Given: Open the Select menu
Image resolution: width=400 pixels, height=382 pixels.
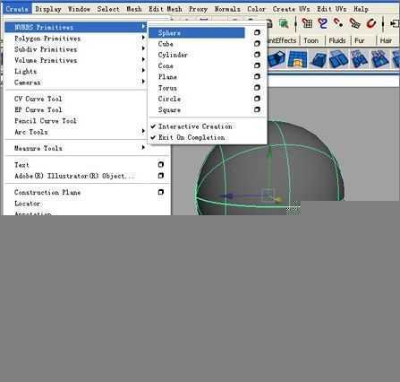Looking at the screenshot, I should 108,9.
